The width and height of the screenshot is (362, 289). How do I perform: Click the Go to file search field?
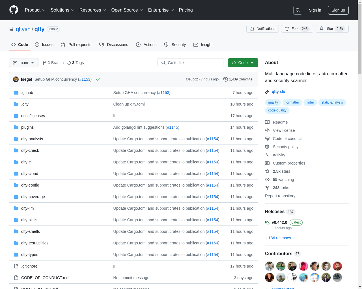click(190, 63)
